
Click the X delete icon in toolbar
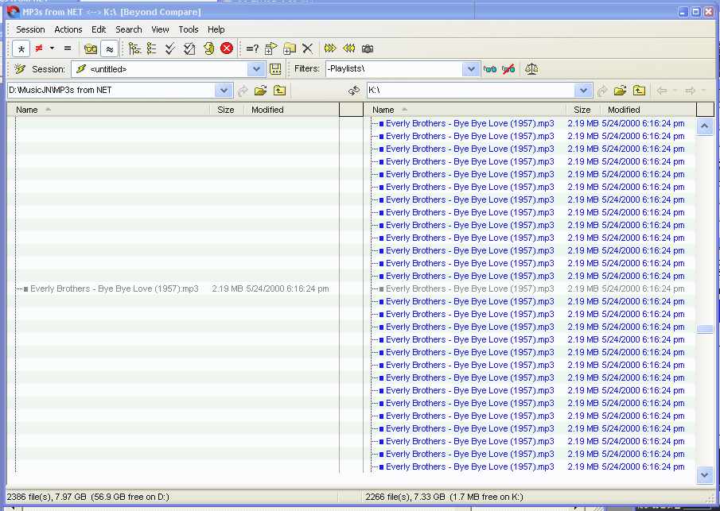click(x=307, y=48)
